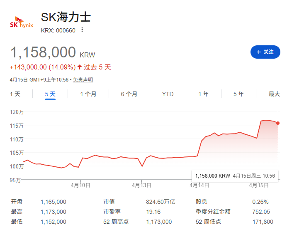Screen dimensions: 287x235
Task: Select the 5 天 time range tab
Action: click(50, 94)
